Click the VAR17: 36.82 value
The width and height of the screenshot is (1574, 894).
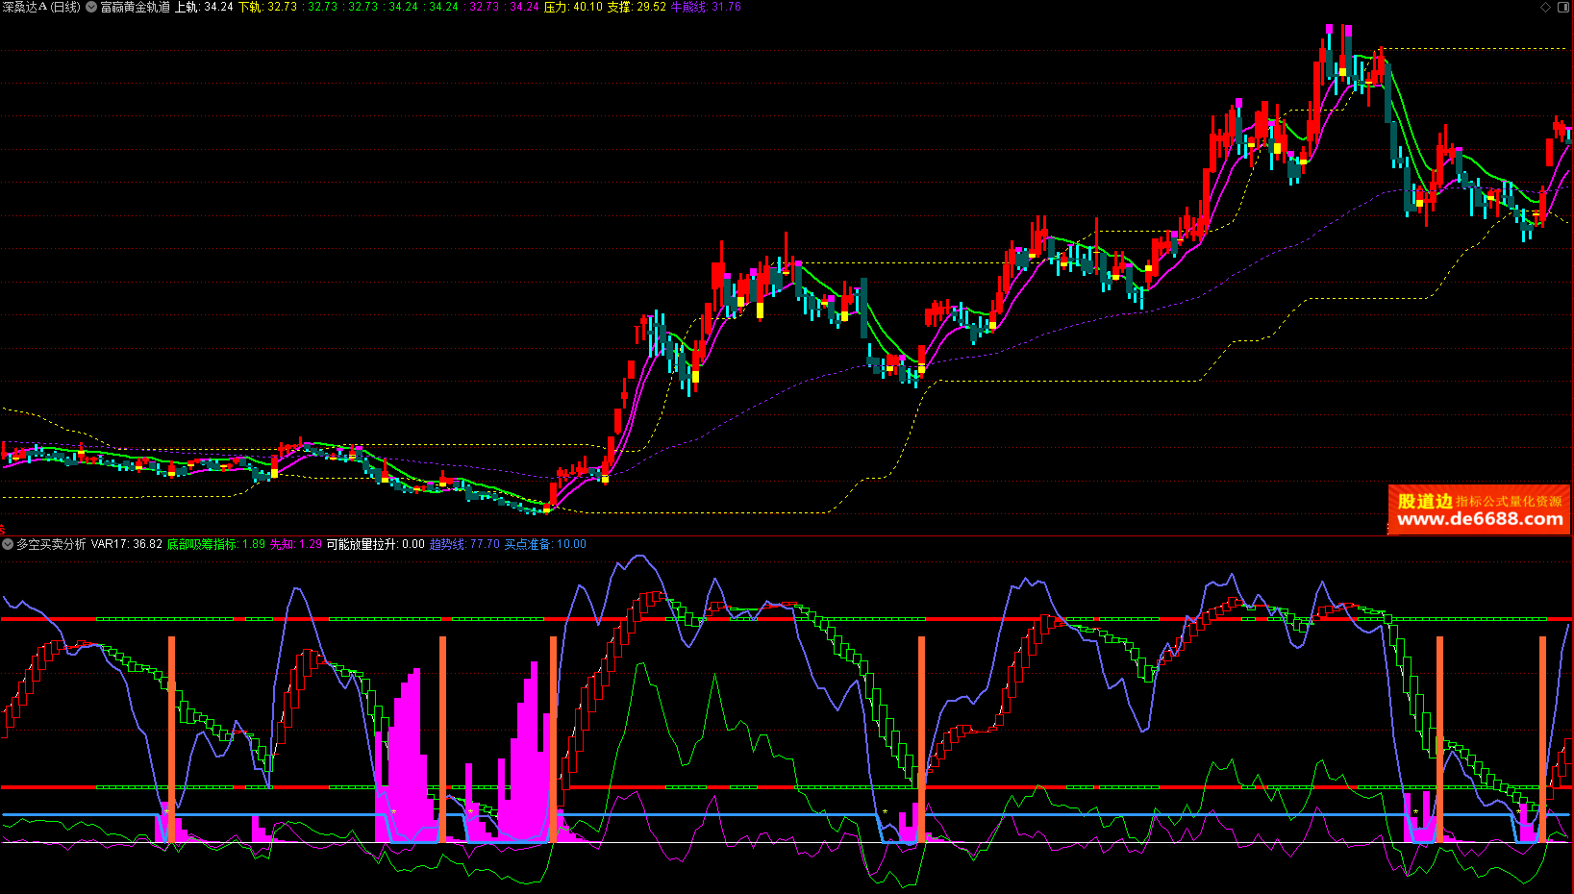(x=127, y=544)
